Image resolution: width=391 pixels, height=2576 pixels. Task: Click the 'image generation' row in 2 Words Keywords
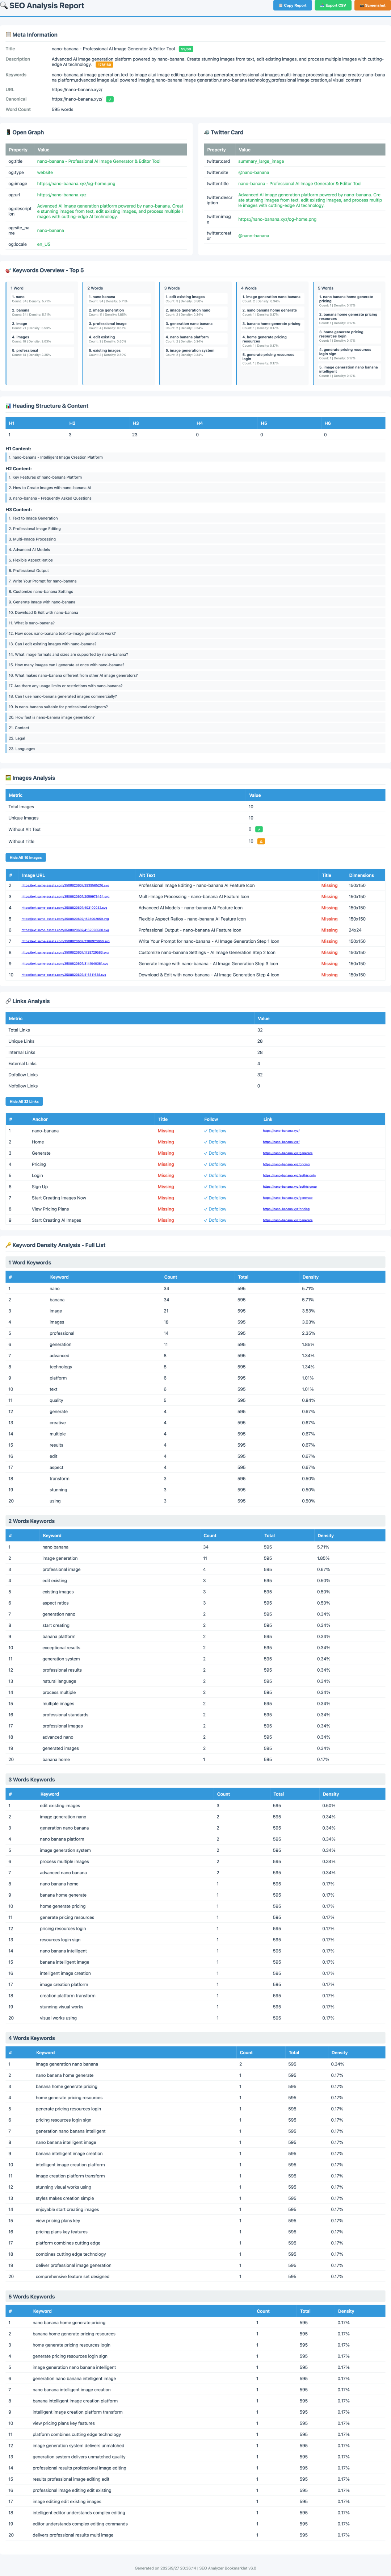[x=195, y=1558]
